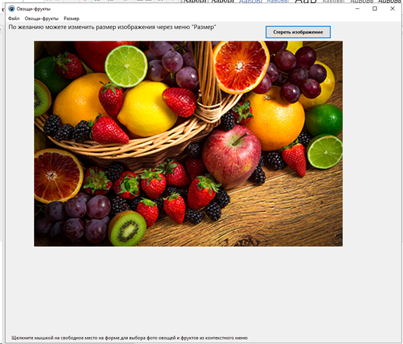Minimize the Овощи-фрукты window
403x344 pixels.
pos(357,9)
